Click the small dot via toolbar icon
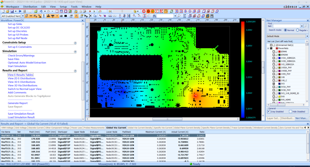Screen dimensions: 310x167 point(57,16)
